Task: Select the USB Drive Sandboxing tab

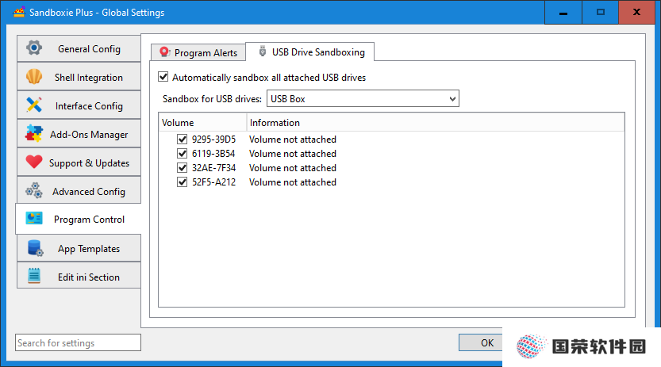Action: 309,52
